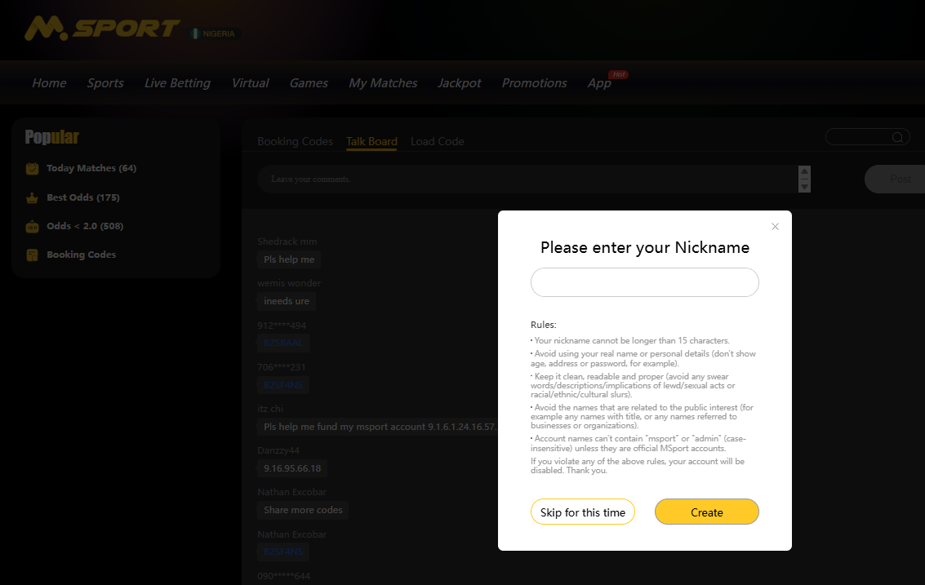Click the comment box scroll up arrow
Screen dimensions: 925x585
coord(804,172)
